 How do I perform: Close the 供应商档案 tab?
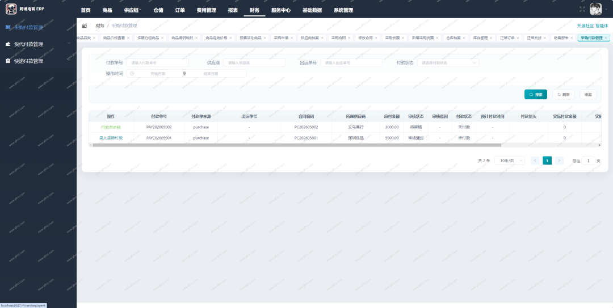point(322,38)
